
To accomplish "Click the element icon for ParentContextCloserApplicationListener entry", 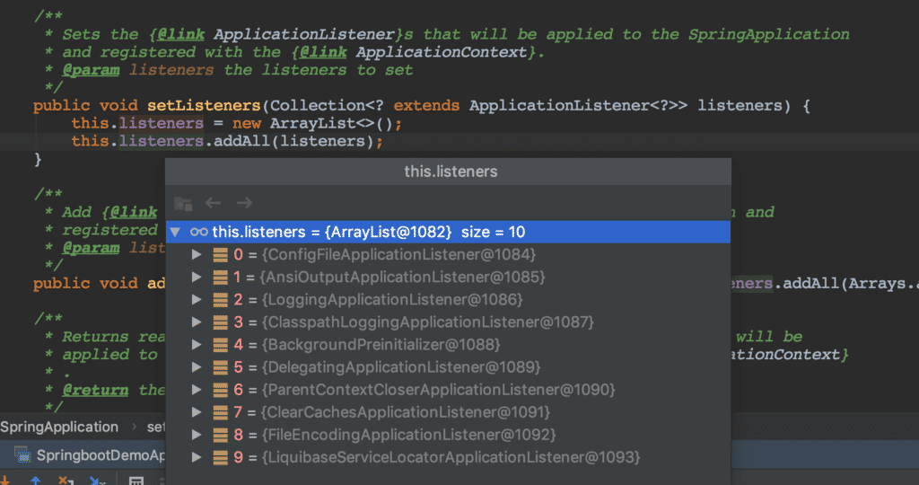I will 220,390.
